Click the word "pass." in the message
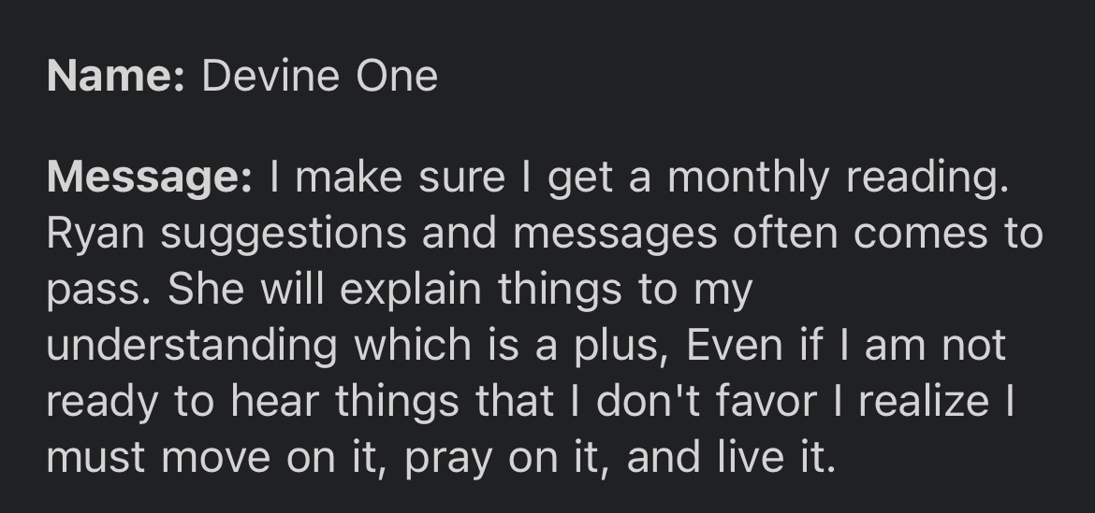1095x513 pixels. point(99,291)
